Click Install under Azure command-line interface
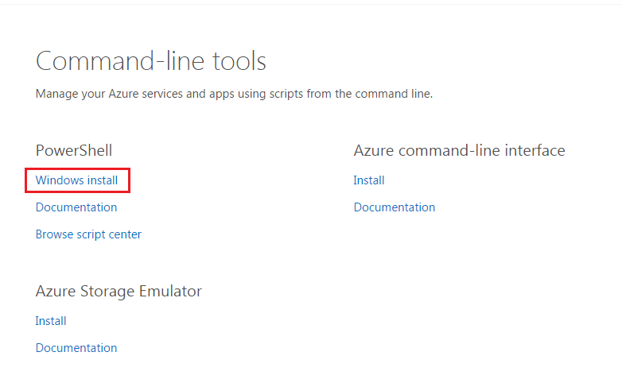622x383 pixels. coord(369,180)
